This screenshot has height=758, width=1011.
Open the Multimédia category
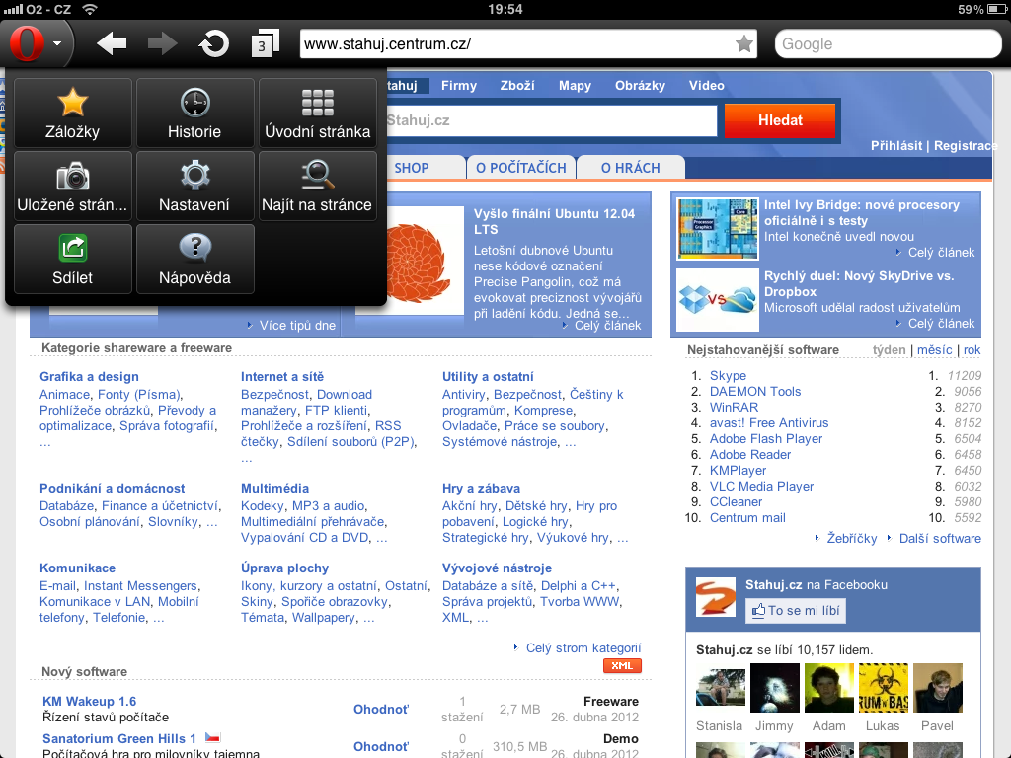coord(274,488)
